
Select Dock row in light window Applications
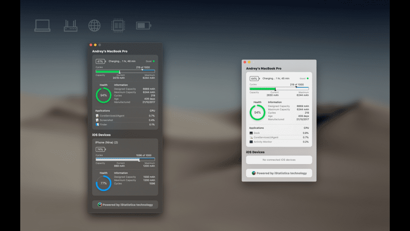(279, 133)
